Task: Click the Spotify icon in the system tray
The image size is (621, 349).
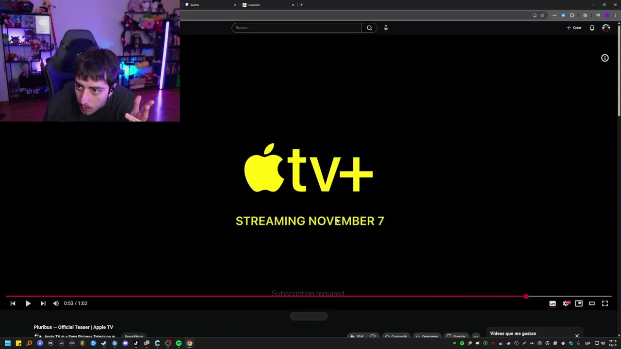Action: tap(462, 343)
